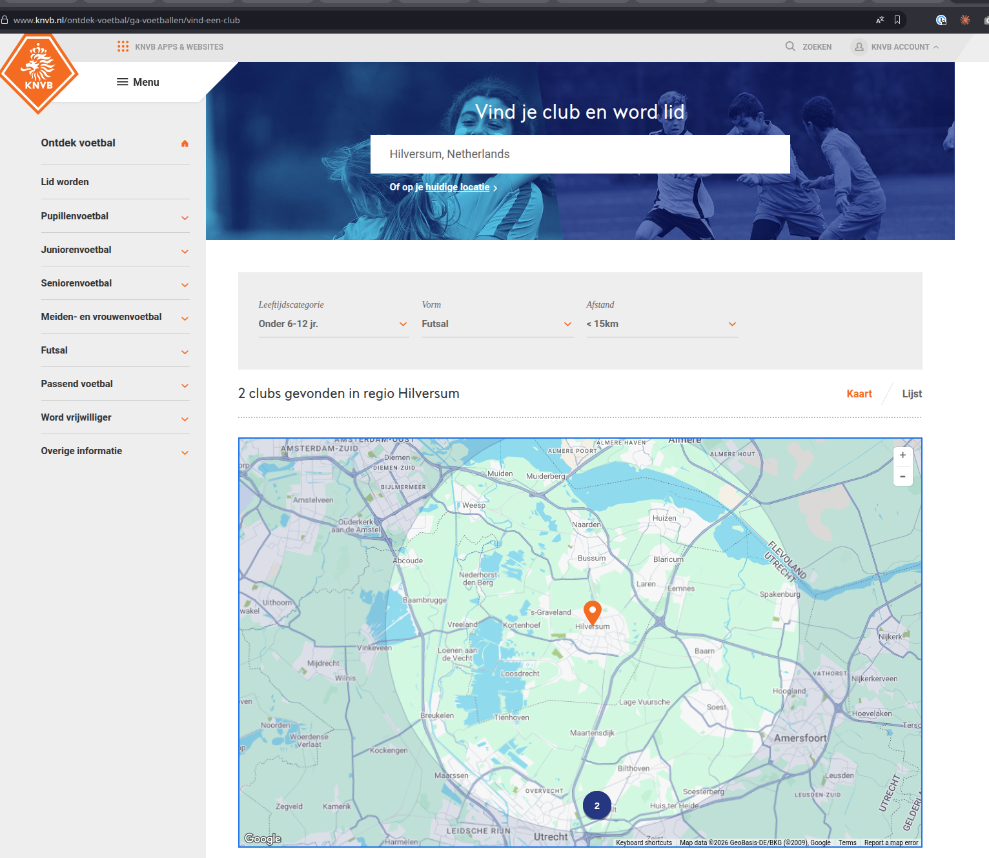The width and height of the screenshot is (989, 858).
Task: Click Report a map error
Action: tap(891, 843)
